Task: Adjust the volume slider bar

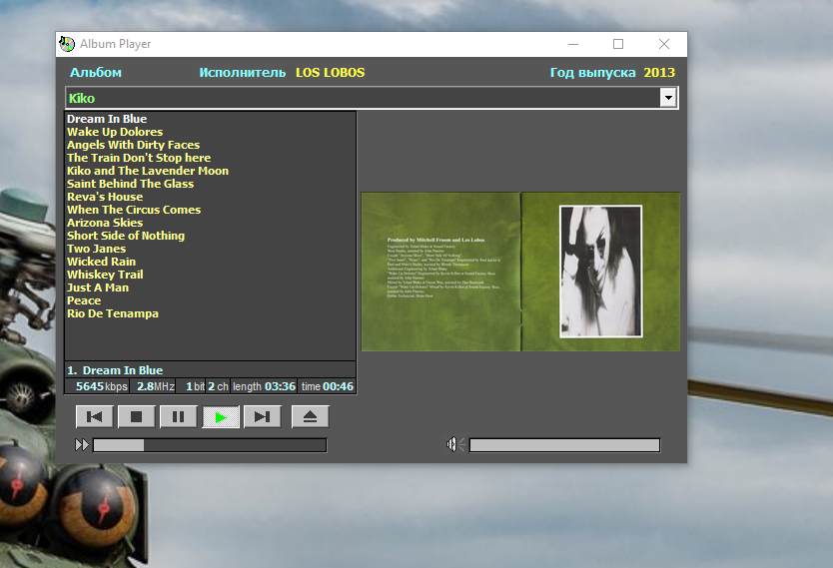Action: coord(564,445)
